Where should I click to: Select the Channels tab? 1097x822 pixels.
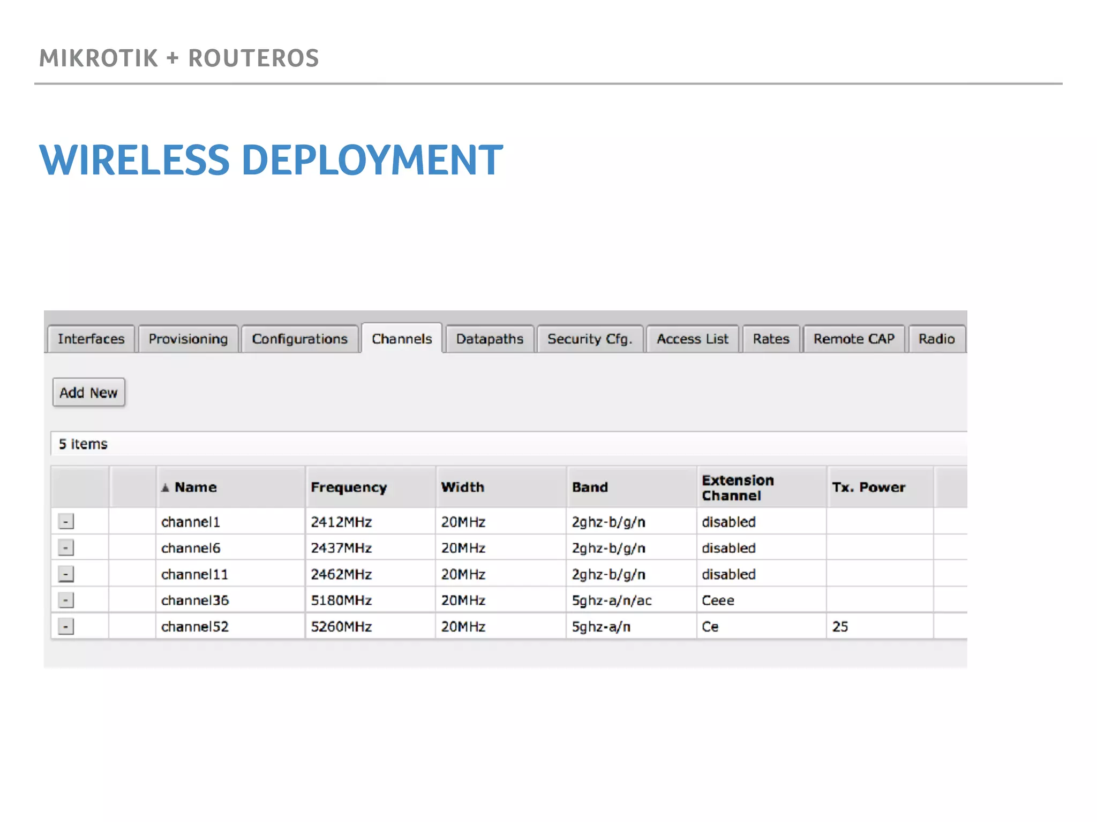[402, 338]
